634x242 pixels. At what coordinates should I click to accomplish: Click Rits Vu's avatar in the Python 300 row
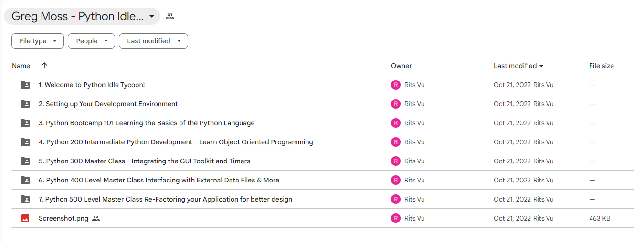pos(395,161)
